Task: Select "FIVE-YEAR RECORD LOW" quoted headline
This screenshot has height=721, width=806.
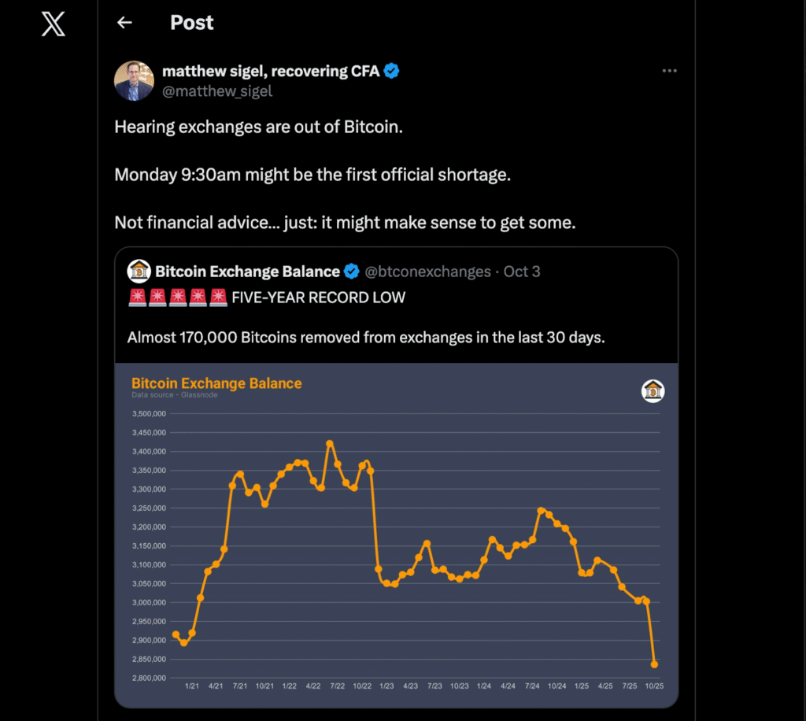Action: 318,298
